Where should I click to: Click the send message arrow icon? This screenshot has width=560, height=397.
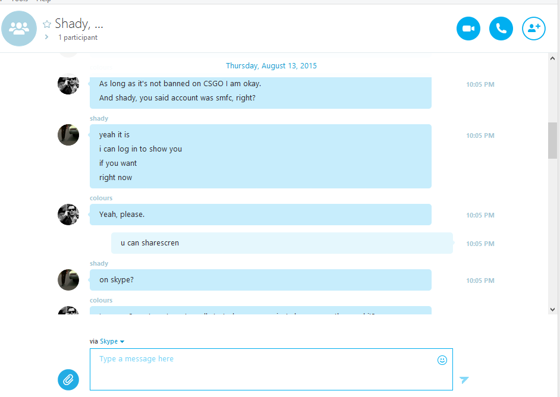click(464, 380)
